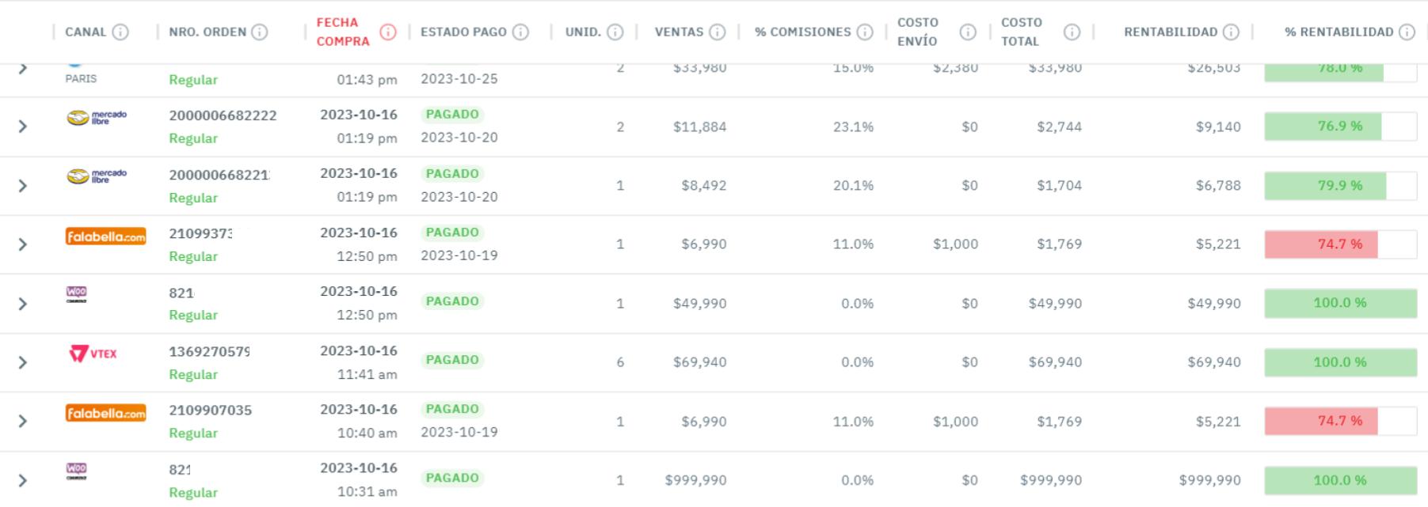The height and width of the screenshot is (507, 1428).
Task: Click the info icon next to COSTO TOTAL header
Action: (1073, 32)
